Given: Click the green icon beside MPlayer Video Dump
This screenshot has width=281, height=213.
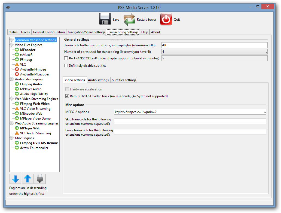Looking at the screenshot, I should click(x=17, y=118).
